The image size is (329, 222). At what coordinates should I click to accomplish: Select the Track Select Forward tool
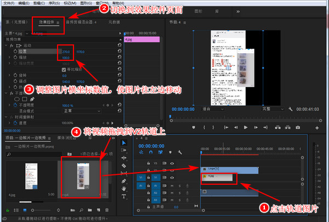(x=124, y=150)
